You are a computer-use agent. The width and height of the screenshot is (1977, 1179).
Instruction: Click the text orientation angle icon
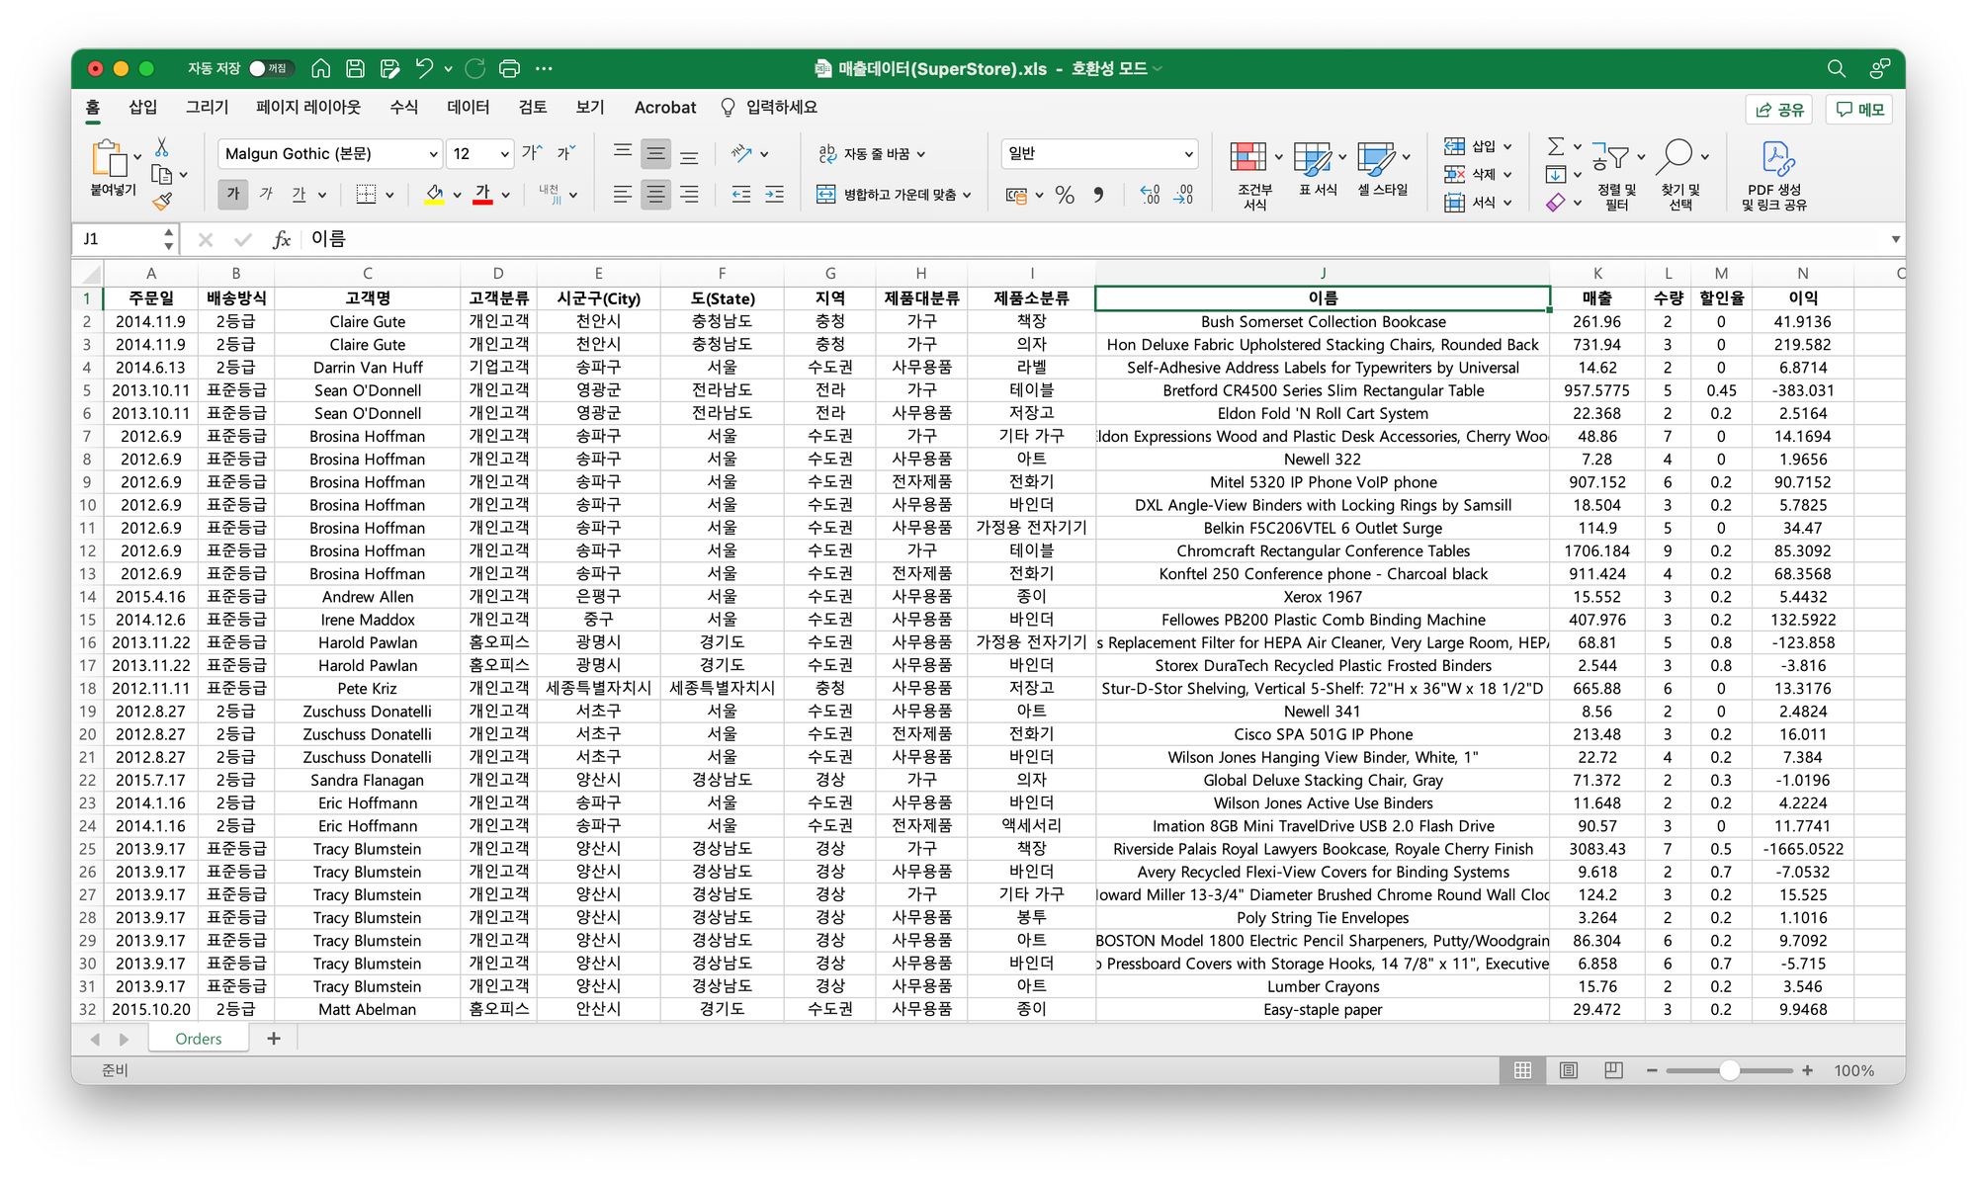point(741,153)
